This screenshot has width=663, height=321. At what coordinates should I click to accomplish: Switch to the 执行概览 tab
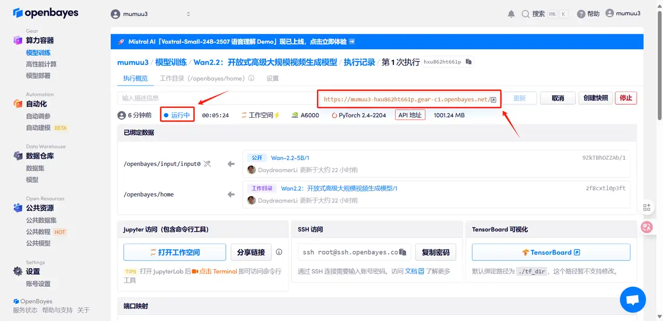135,78
